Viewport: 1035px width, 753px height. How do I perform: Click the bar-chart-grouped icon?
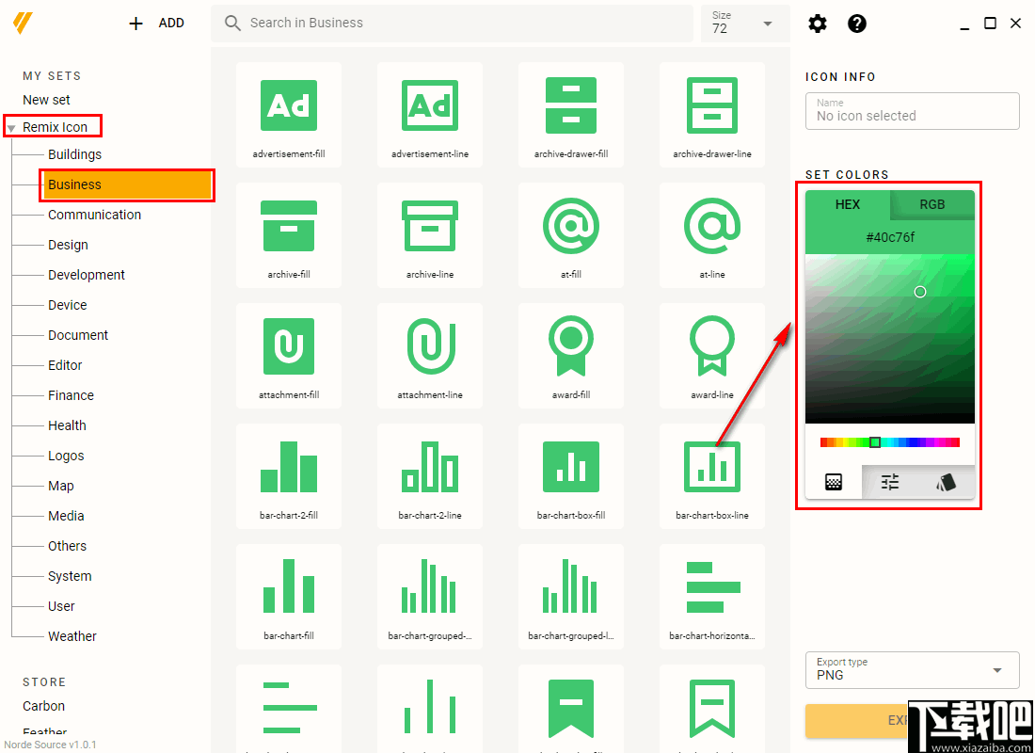[x=430, y=587]
